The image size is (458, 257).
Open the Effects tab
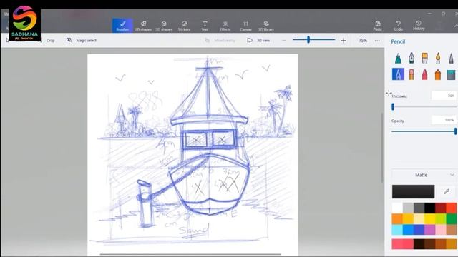pos(225,26)
